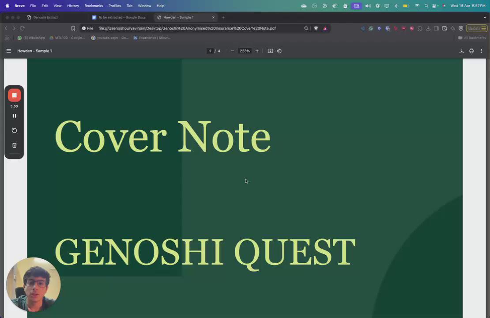Delete the recording with the trash icon
Viewport: 490px width, 318px height.
pyautogui.click(x=15, y=145)
